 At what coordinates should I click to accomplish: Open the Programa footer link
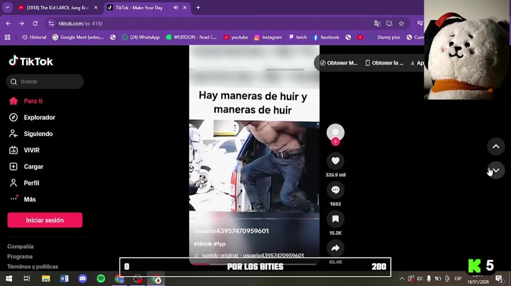tap(20, 256)
